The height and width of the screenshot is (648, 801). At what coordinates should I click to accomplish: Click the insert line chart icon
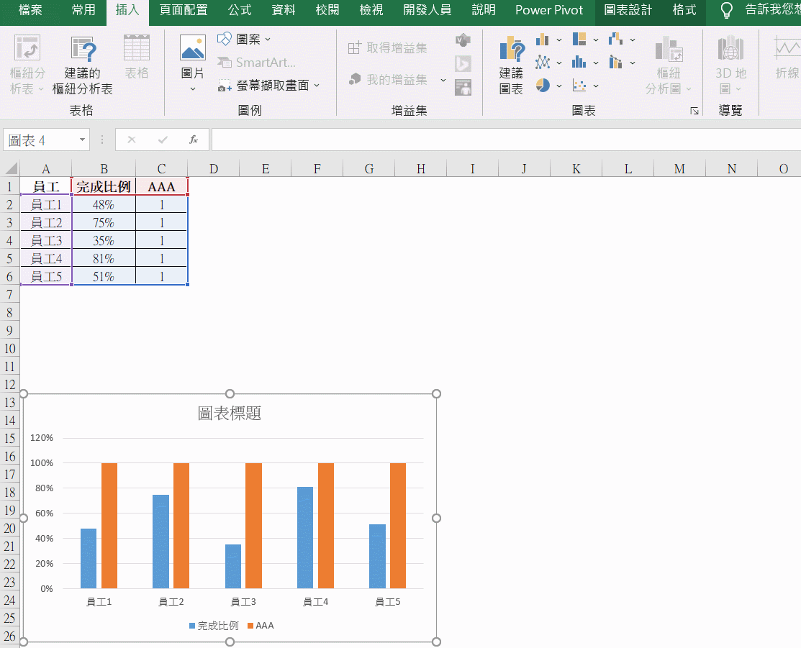[543, 63]
